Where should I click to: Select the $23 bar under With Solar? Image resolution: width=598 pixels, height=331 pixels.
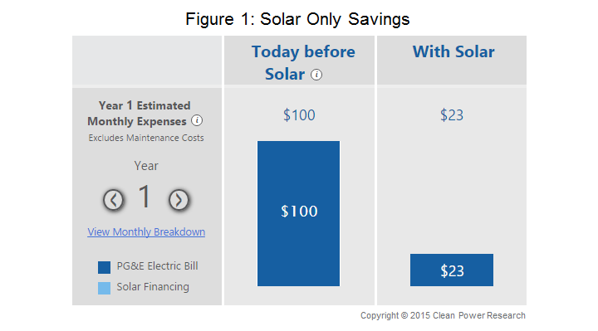[x=452, y=270]
